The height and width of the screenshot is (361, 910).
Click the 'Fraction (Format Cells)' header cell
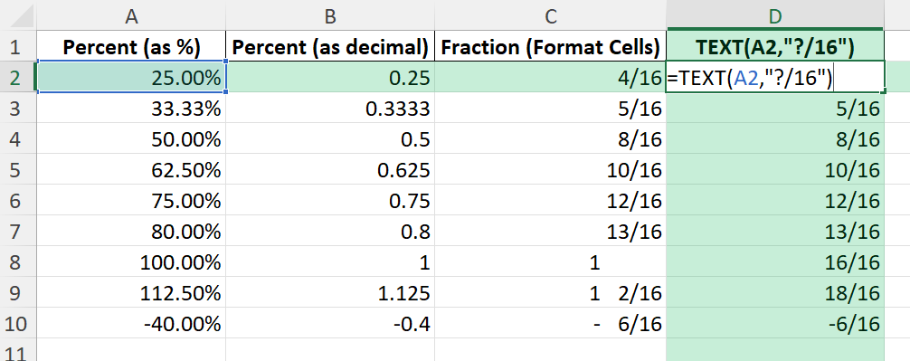tap(551, 46)
